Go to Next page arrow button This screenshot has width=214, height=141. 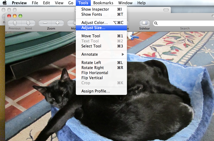point(28,23)
